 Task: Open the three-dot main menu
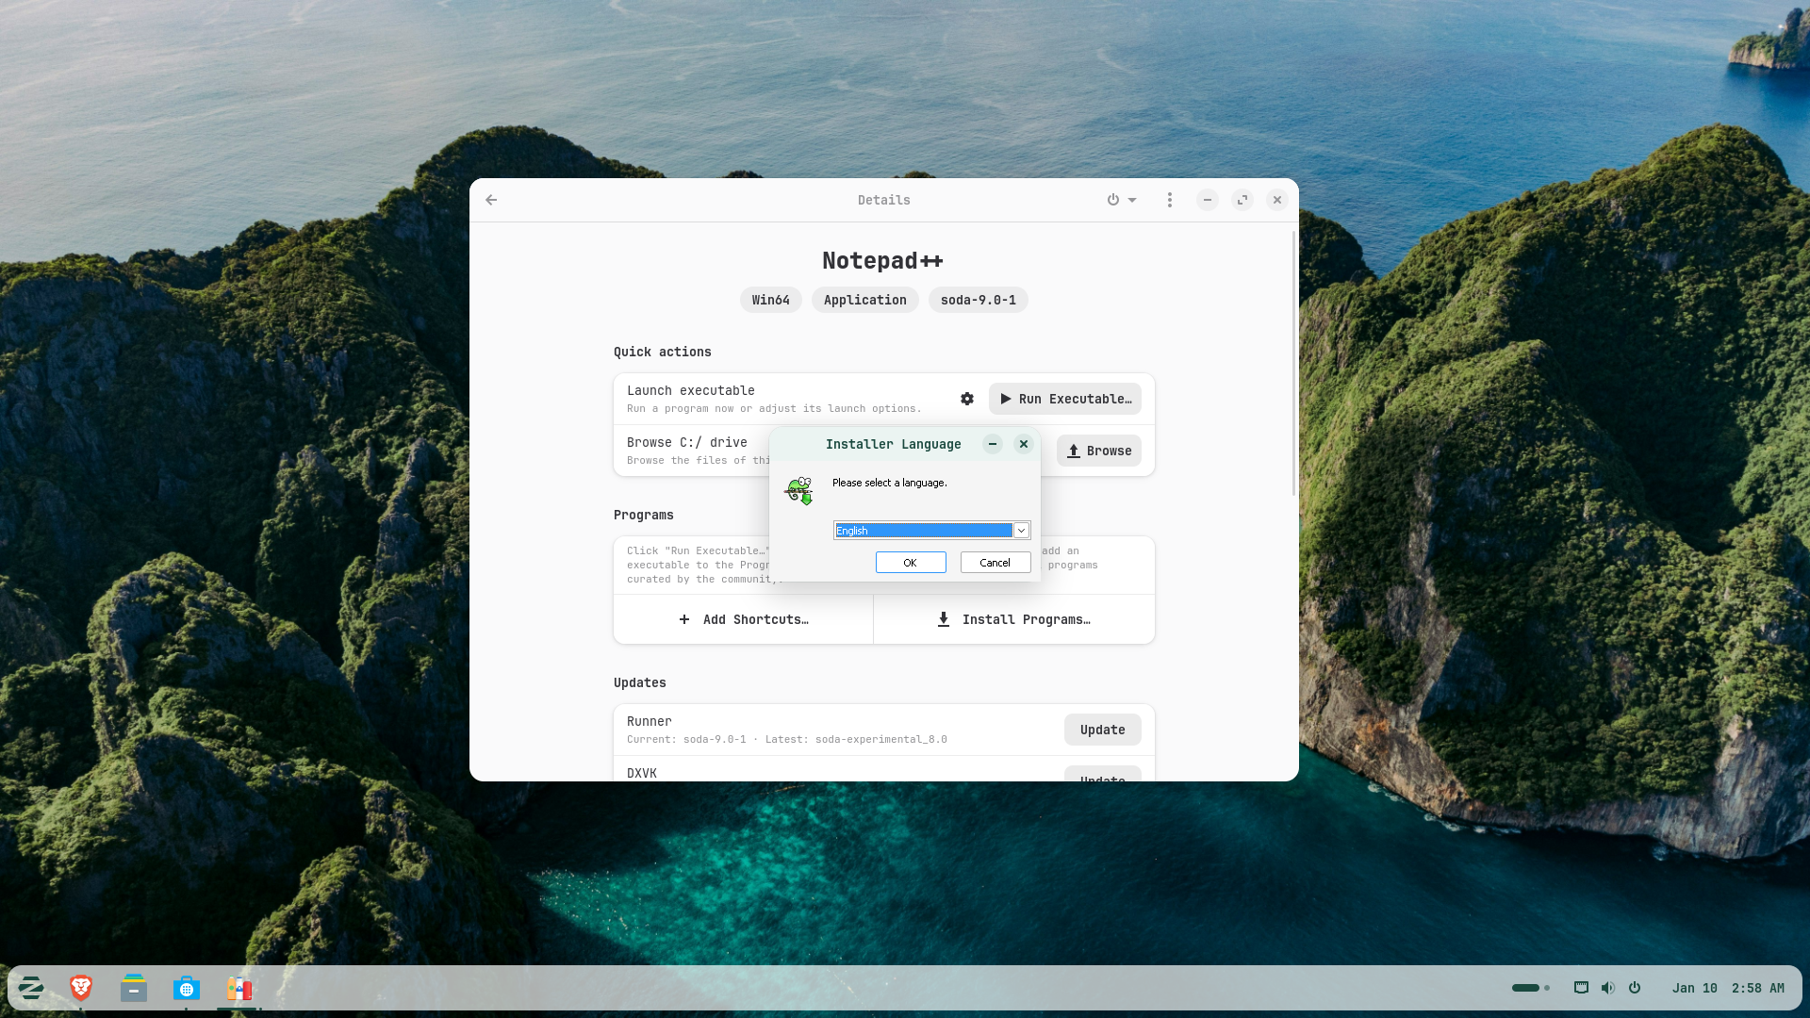click(1169, 200)
